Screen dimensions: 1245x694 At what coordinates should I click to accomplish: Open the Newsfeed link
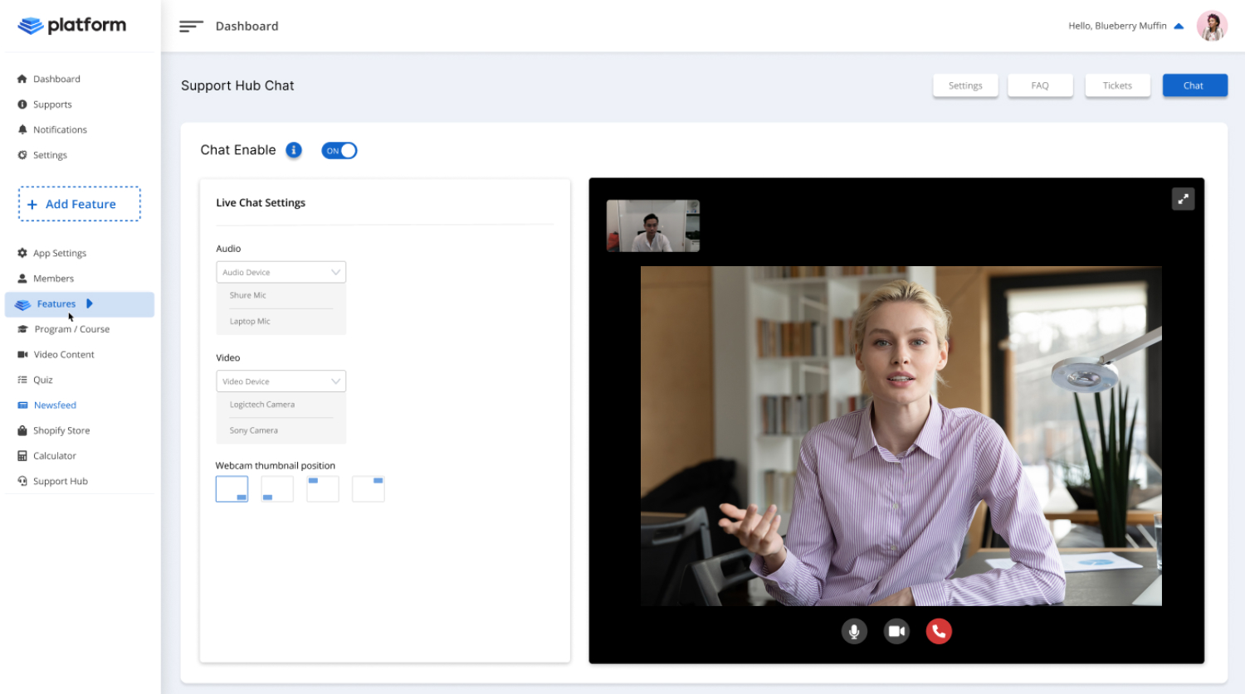55,405
